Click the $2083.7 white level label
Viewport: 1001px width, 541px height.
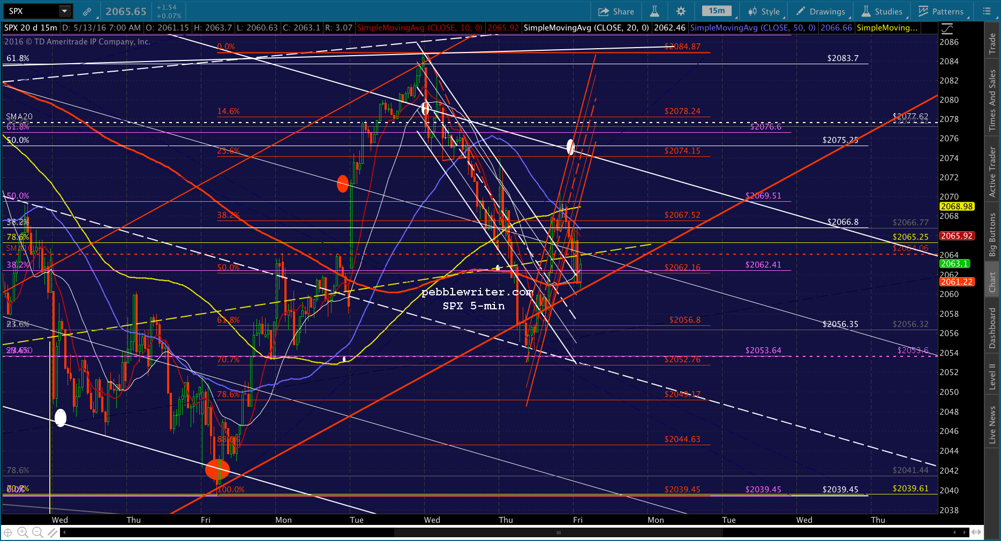click(843, 58)
